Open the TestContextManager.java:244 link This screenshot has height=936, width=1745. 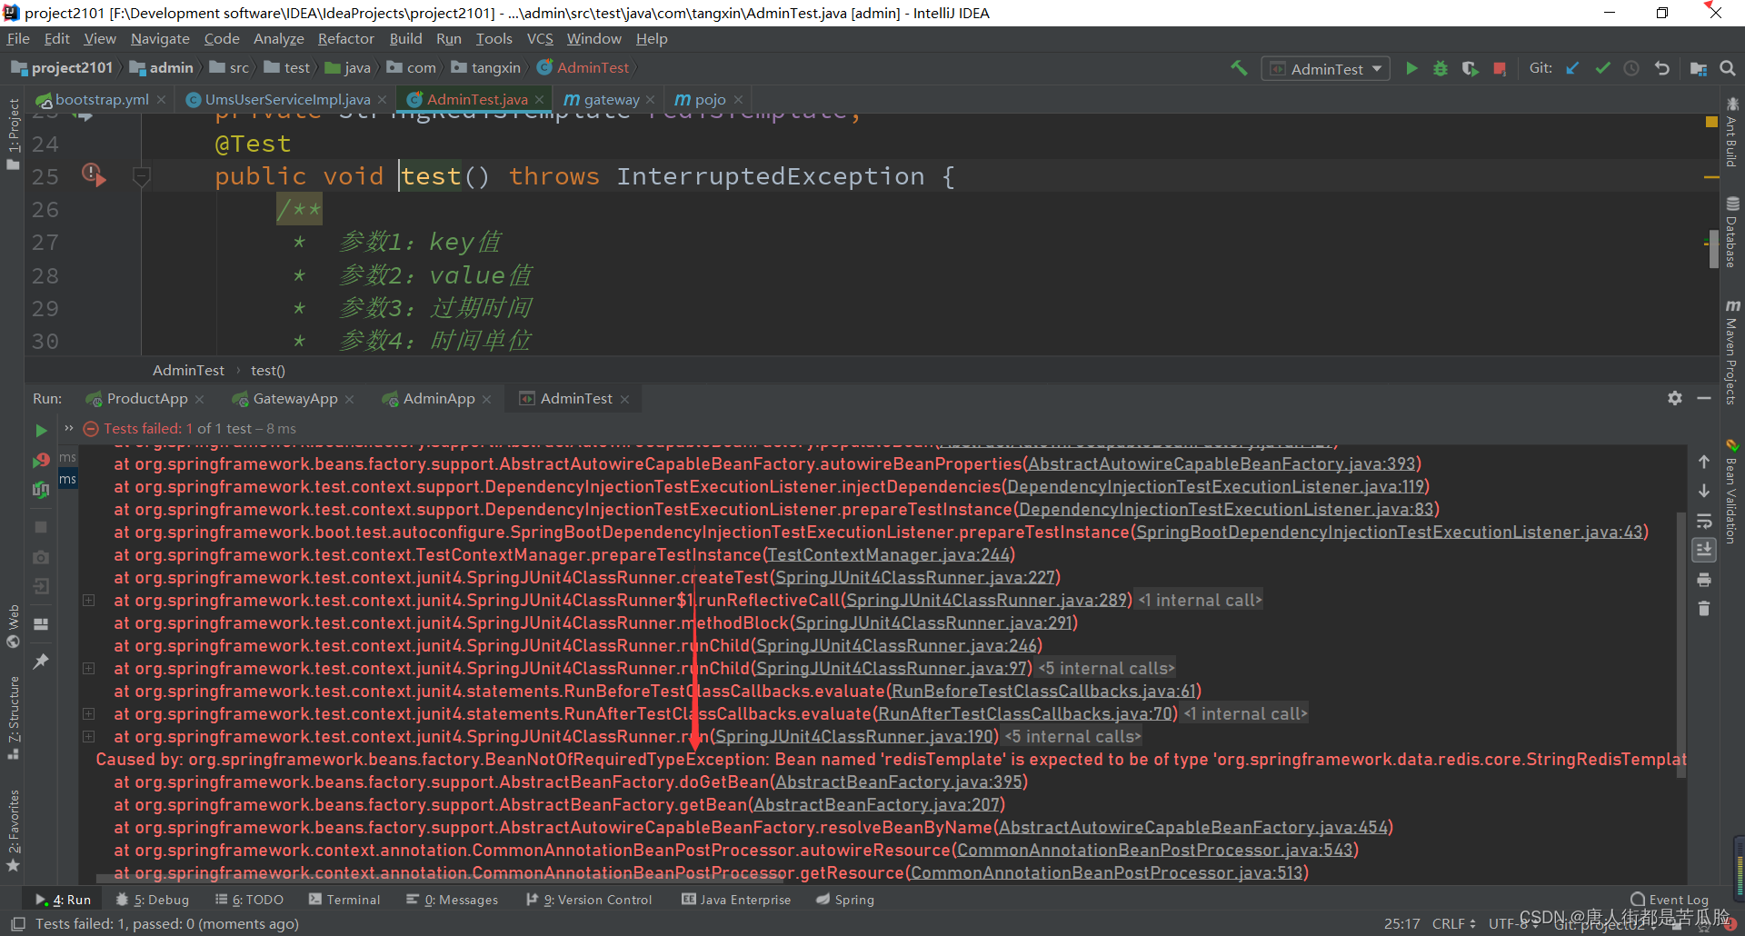coord(889,555)
